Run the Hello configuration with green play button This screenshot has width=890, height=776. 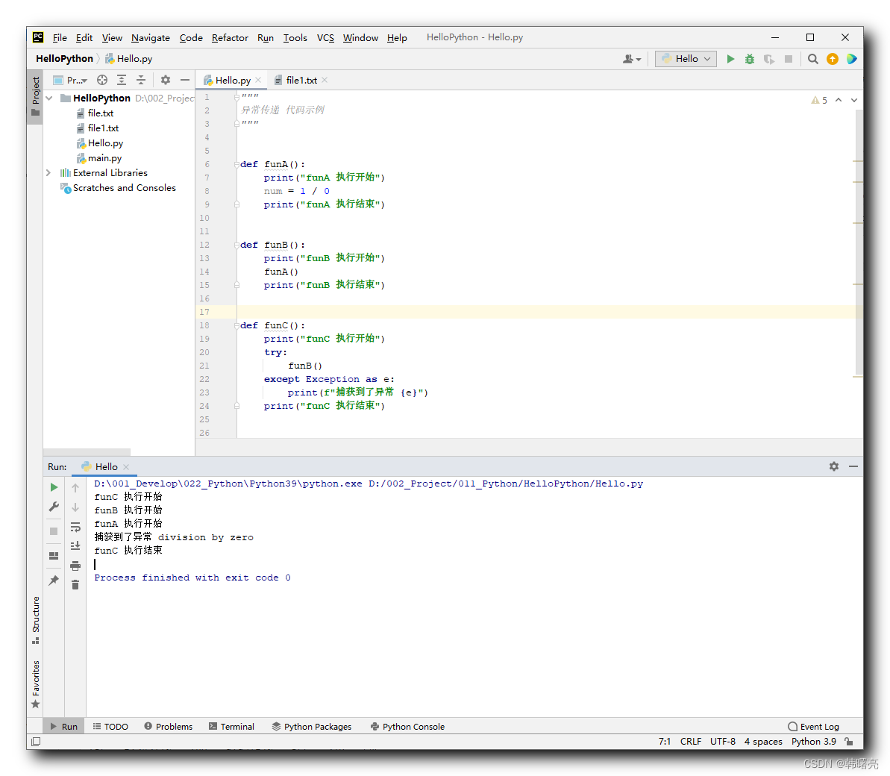point(730,59)
